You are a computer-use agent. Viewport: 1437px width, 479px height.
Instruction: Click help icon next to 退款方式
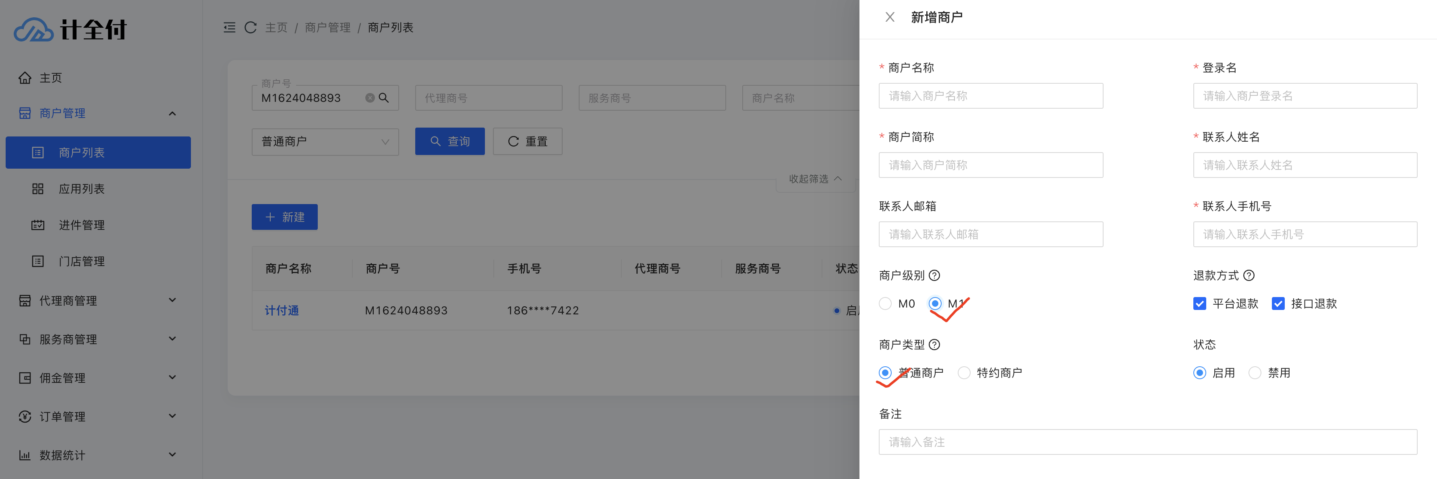click(1249, 275)
